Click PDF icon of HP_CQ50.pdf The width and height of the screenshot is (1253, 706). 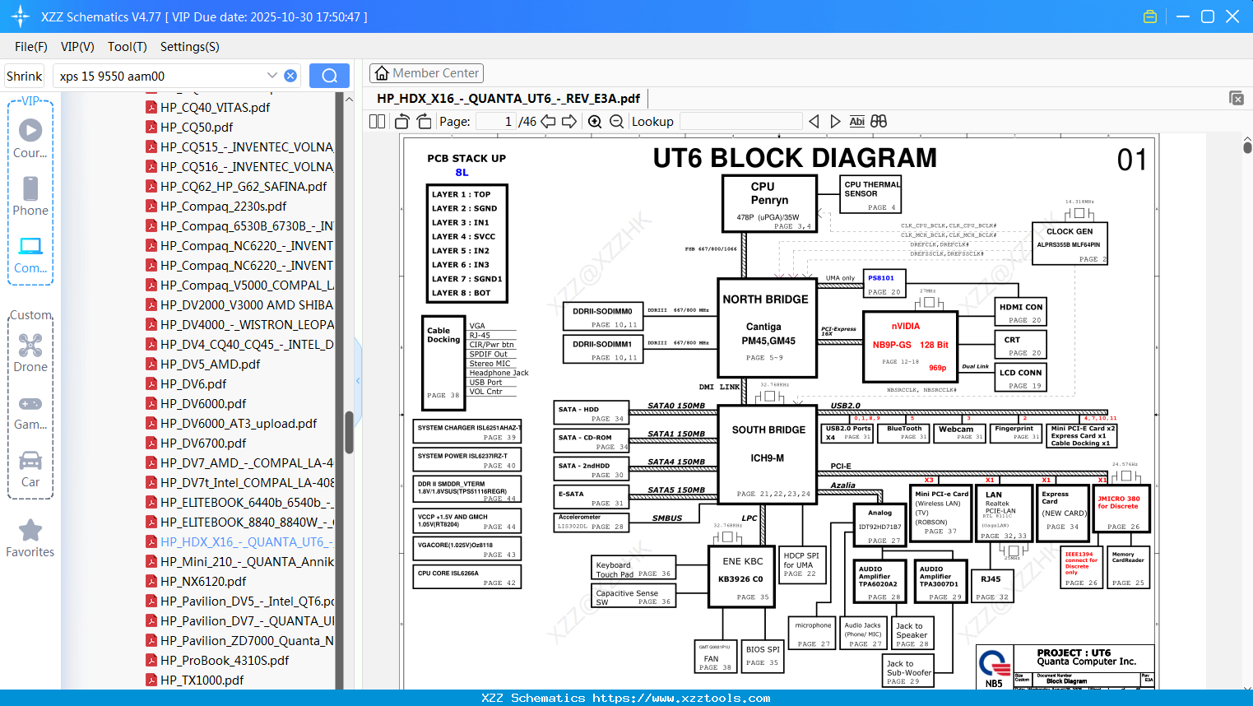coord(151,127)
